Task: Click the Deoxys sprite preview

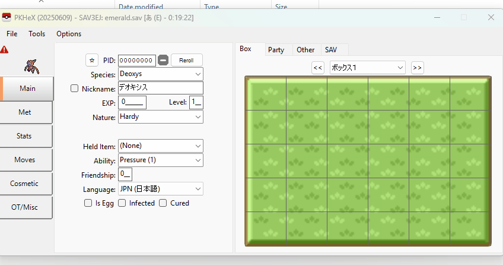Action: 31,67
